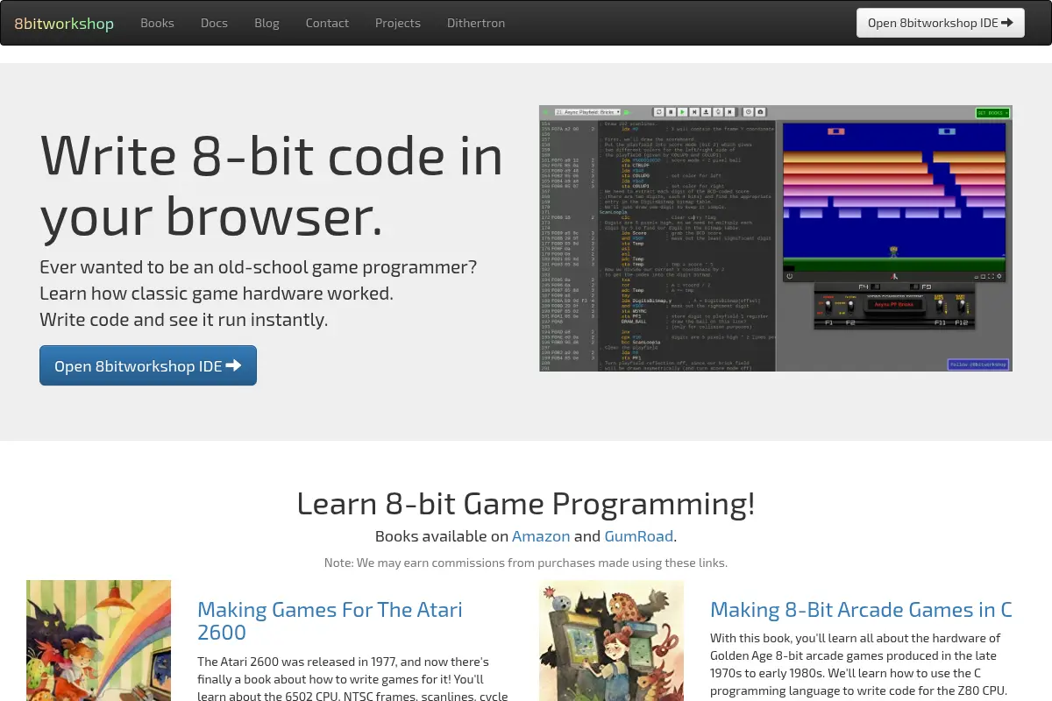The width and height of the screenshot is (1052, 701).
Task: Click the heading 'Write 8-bit code in your browser.'
Action: [x=272, y=187]
